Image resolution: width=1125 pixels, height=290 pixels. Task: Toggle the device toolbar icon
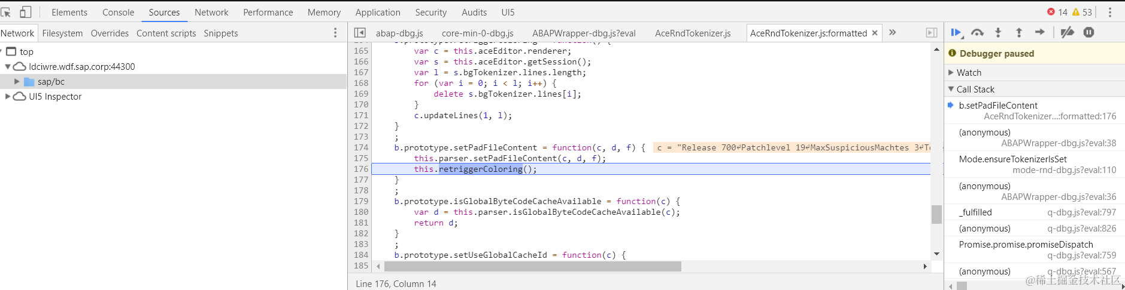click(26, 12)
